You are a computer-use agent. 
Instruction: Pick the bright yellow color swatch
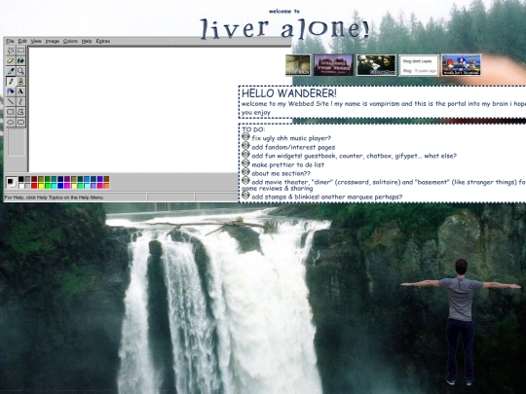[41, 186]
